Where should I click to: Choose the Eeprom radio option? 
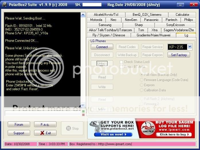(x=142, y=85)
